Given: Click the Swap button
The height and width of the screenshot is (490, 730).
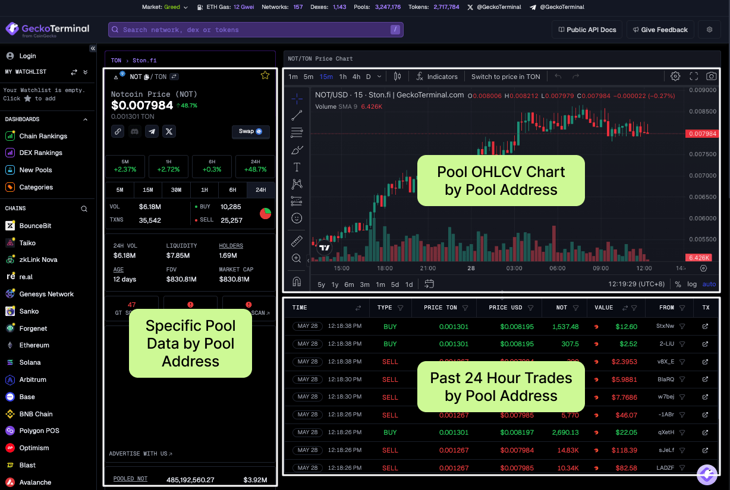Looking at the screenshot, I should 250,131.
